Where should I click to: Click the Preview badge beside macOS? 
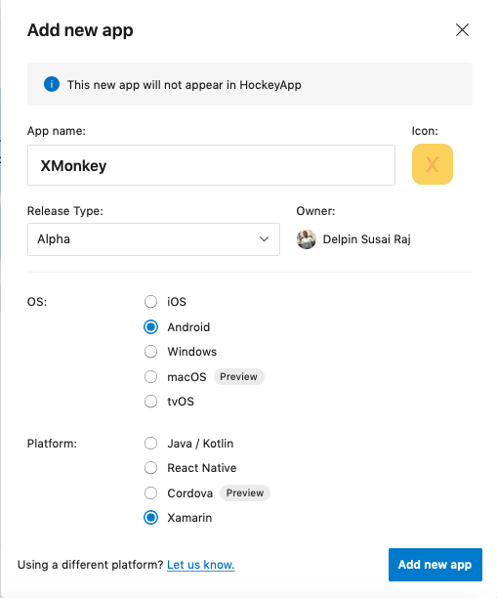(238, 377)
